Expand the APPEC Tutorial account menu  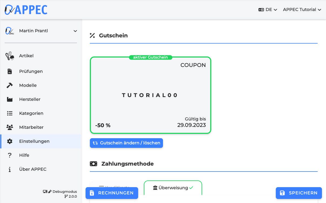coord(302,9)
